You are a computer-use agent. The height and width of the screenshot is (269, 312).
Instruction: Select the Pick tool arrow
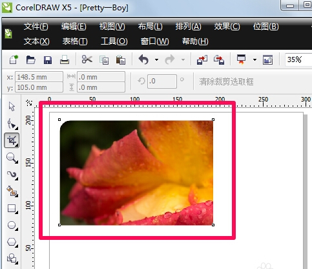click(x=12, y=107)
